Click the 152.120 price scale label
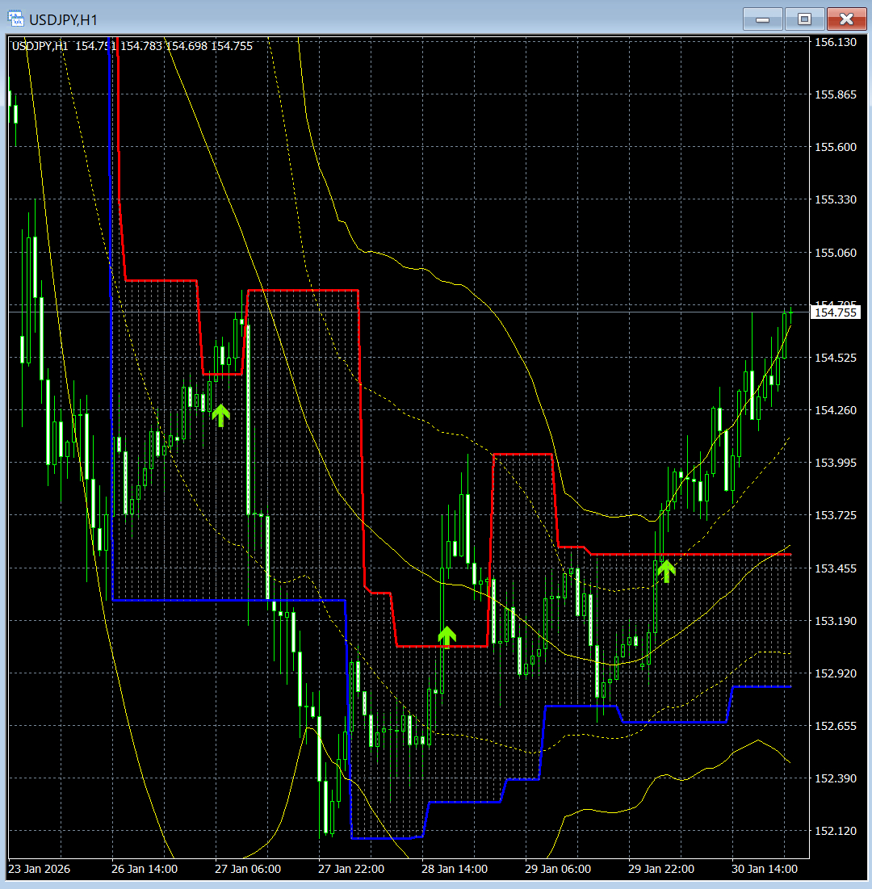The height and width of the screenshot is (889, 872). tap(835, 831)
